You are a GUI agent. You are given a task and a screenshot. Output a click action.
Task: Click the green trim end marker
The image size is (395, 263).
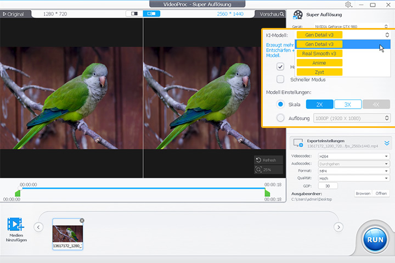[x=267, y=193]
